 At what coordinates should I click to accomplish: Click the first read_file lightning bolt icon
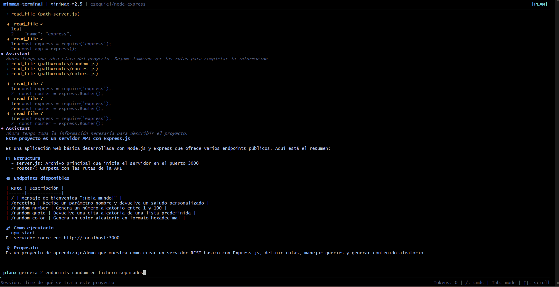tap(8, 24)
